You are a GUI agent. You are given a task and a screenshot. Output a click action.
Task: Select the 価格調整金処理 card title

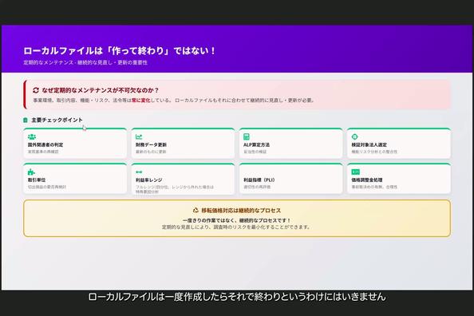[367, 180]
